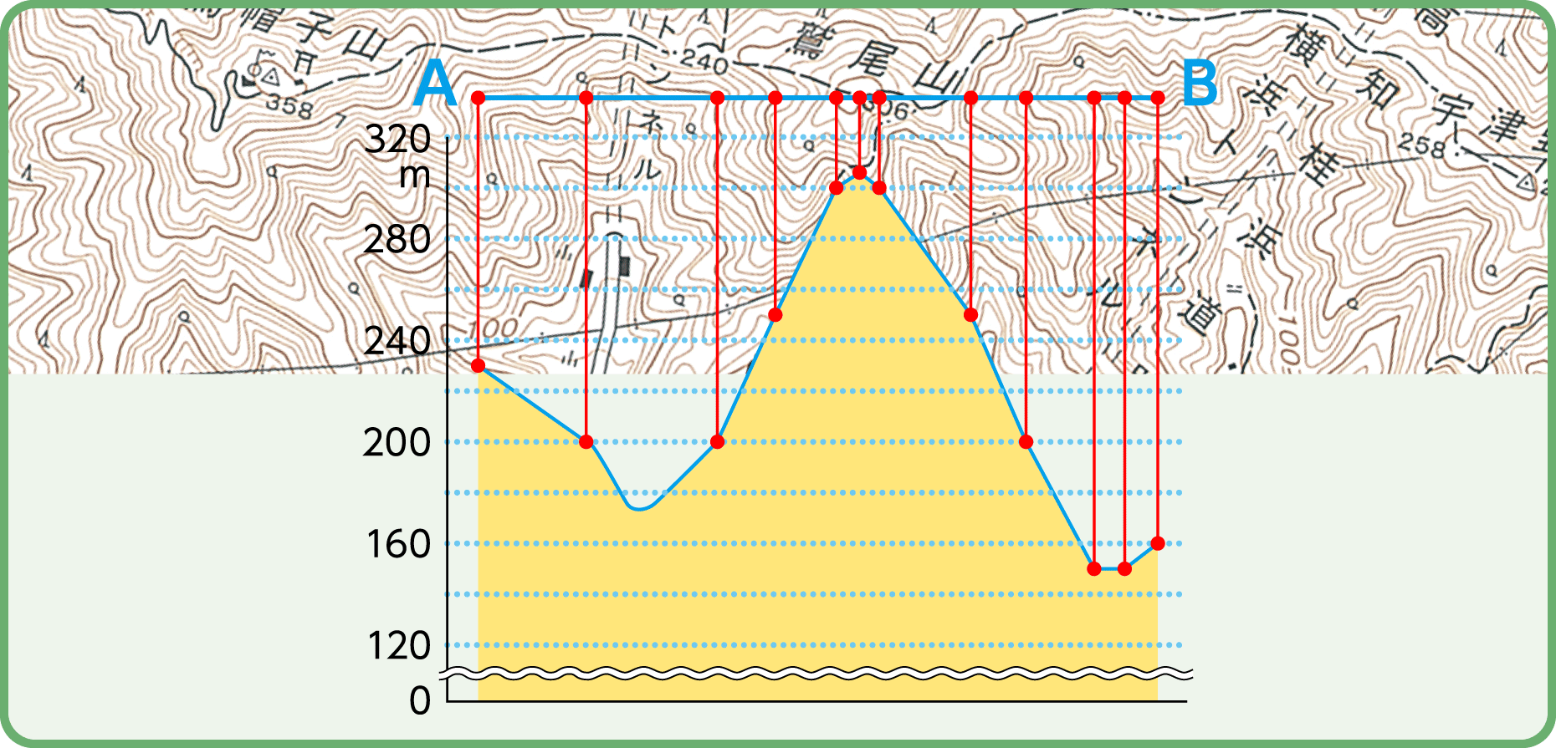This screenshot has height=748, width=1556.
Task: Click the blue letter B label
Action: pos(1200,85)
